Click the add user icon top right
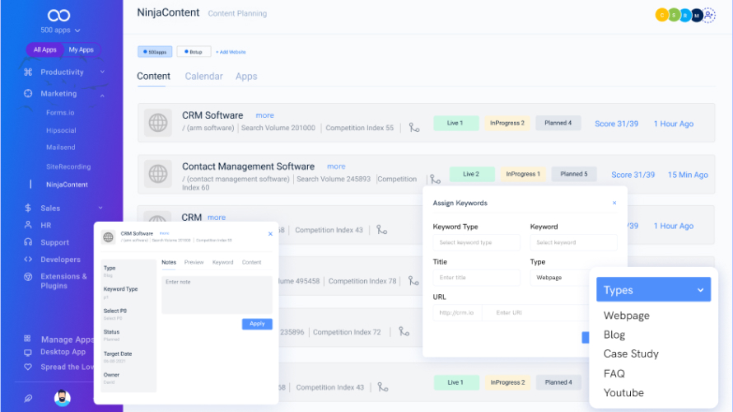 coord(708,15)
